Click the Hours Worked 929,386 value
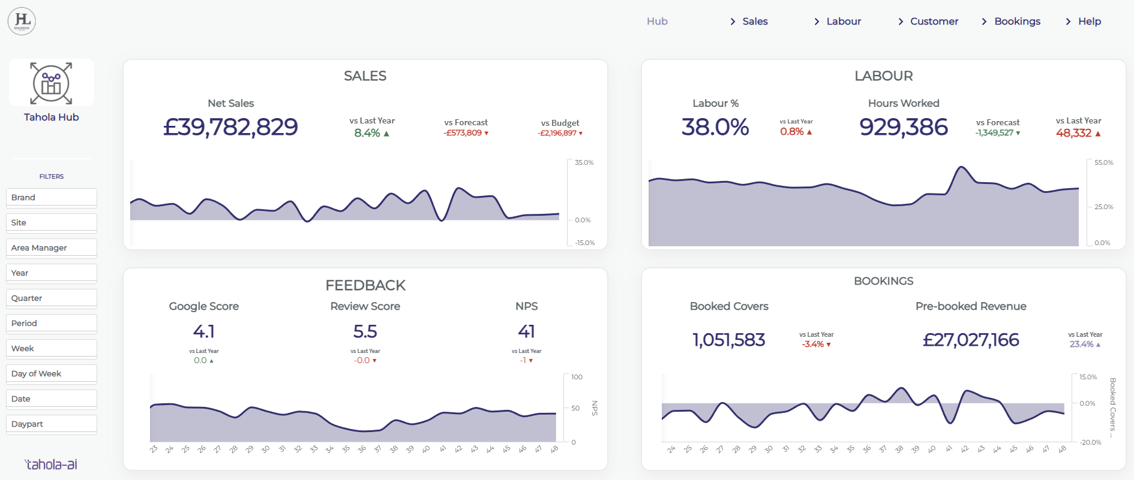 (x=904, y=127)
